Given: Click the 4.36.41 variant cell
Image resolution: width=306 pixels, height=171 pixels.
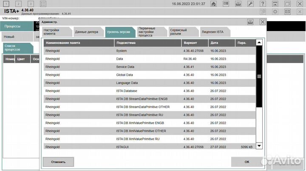Looking at the screenshot, I should [189, 67].
